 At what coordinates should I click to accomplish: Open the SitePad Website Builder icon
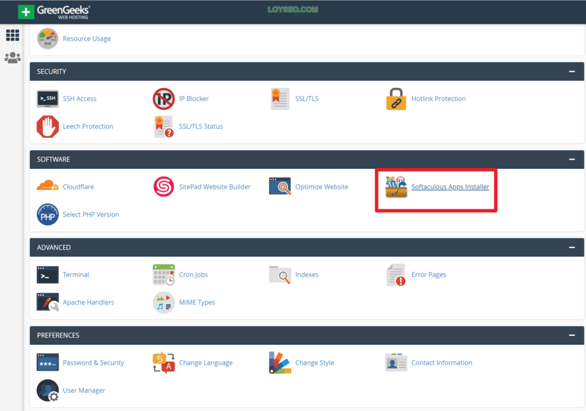(x=163, y=186)
